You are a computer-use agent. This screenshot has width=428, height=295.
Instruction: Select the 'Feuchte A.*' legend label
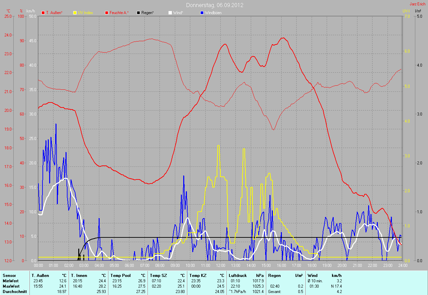tap(119, 13)
